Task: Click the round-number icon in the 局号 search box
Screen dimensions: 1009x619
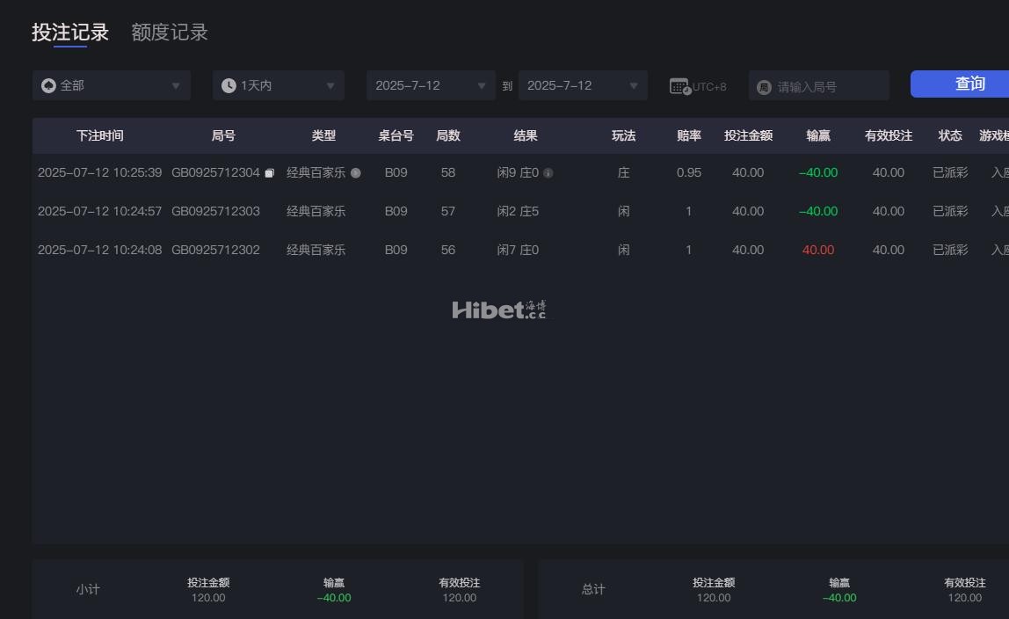Action: pyautogui.click(x=764, y=87)
